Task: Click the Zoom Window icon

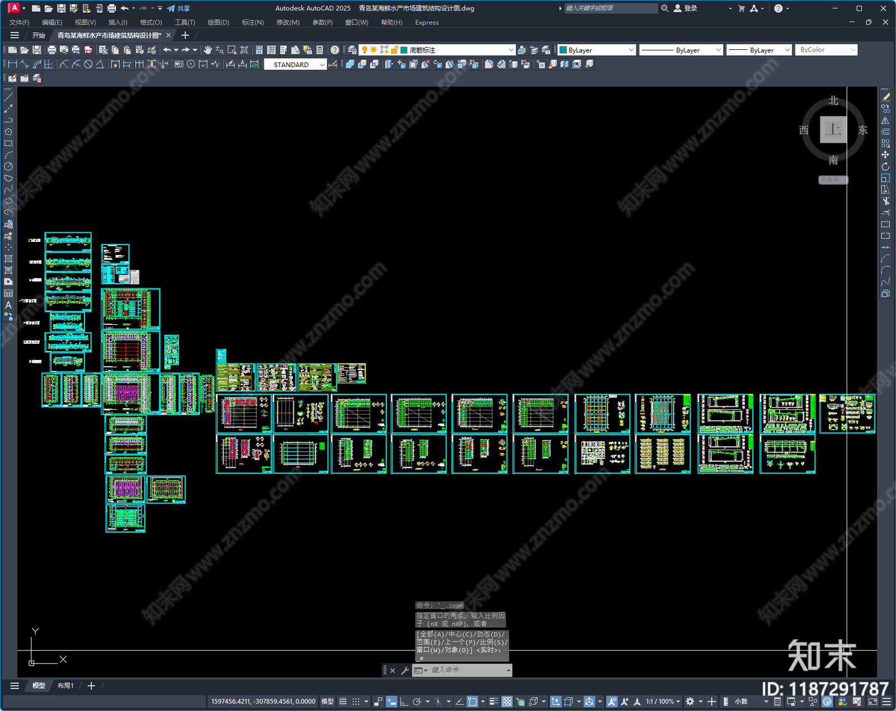Action: point(232,50)
